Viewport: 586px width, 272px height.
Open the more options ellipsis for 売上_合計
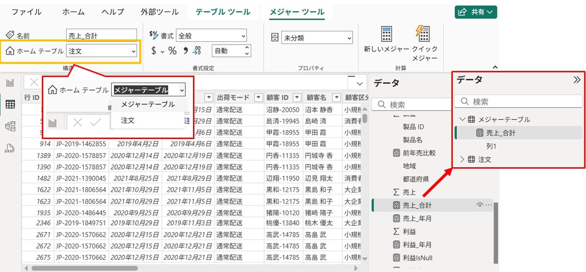pyautogui.click(x=488, y=205)
